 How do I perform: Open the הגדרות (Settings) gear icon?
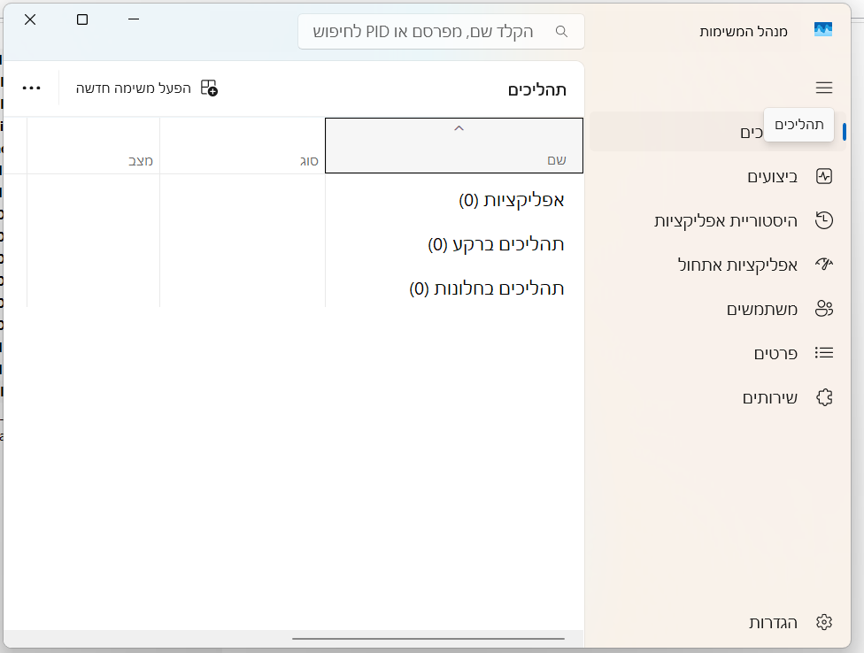(x=824, y=622)
